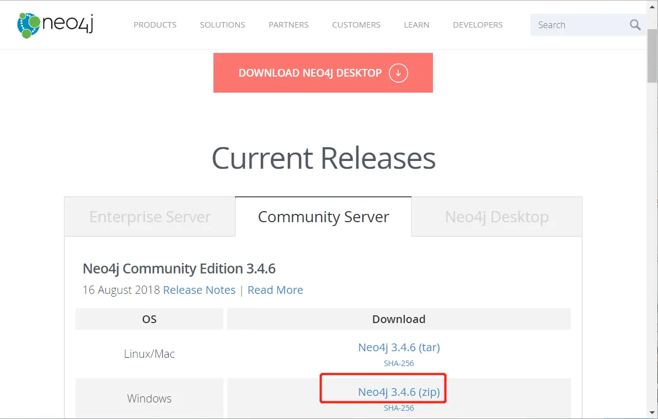Click the Neo4j logo
658x419 pixels.
point(55,25)
